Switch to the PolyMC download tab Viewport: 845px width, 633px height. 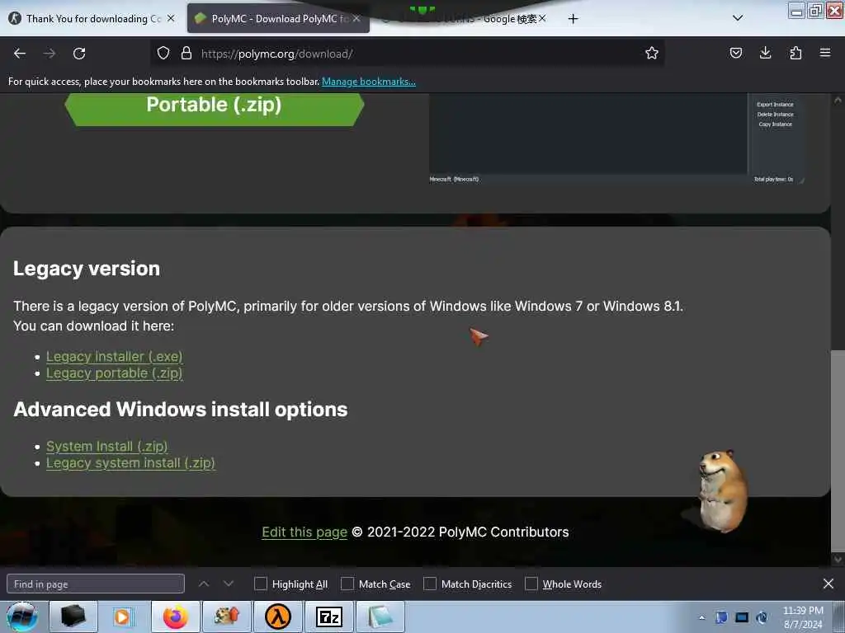[x=279, y=19]
